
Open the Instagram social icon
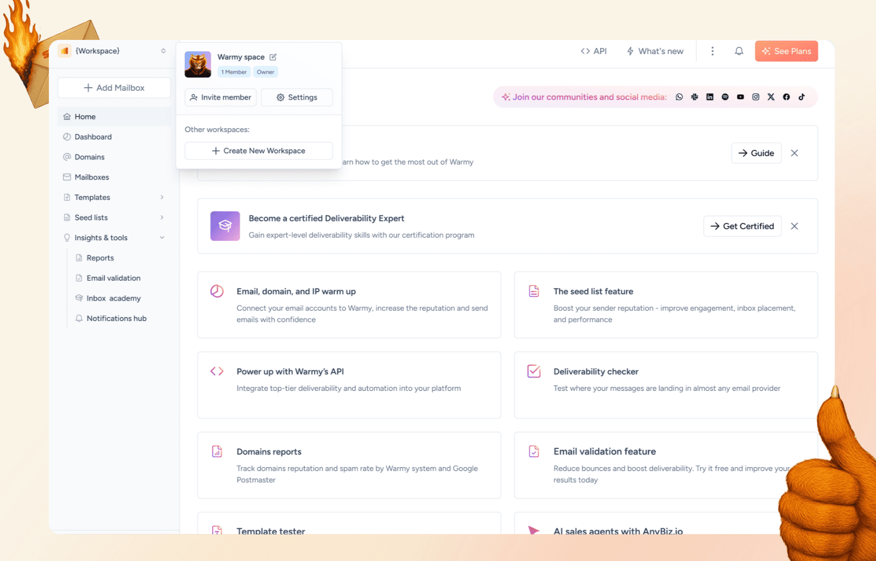756,97
